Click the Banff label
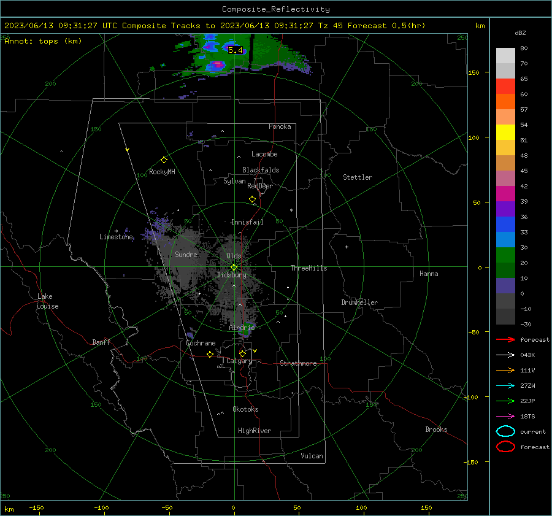This screenshot has width=552, height=516. coord(101,342)
